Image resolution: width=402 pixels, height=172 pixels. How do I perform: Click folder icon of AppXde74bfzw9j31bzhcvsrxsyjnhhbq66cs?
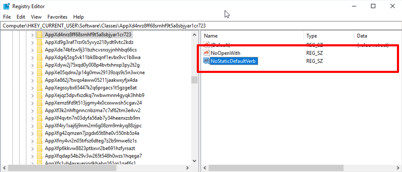pos(39,50)
